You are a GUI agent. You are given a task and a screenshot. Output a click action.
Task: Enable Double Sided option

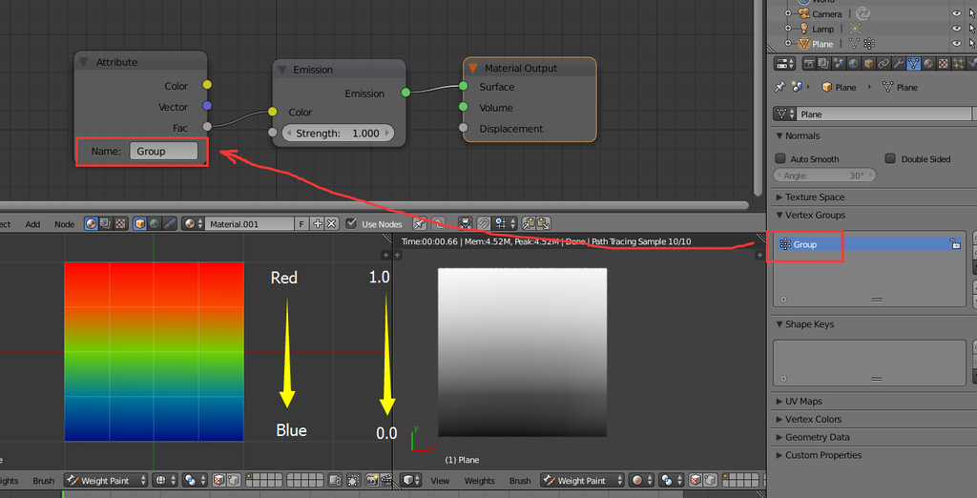tap(890, 159)
